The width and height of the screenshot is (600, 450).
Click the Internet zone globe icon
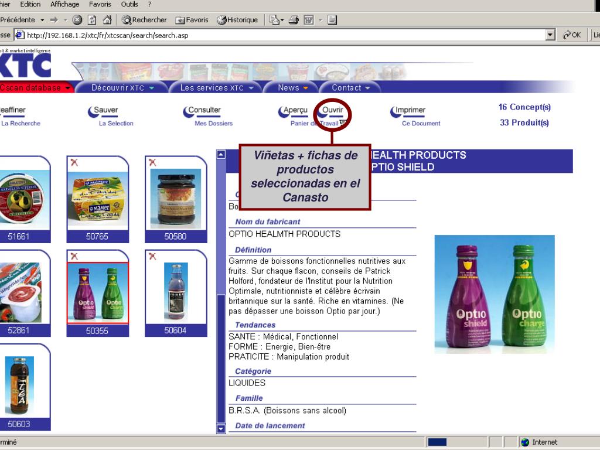[x=525, y=442]
